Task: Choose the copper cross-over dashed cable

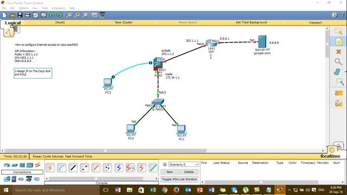Action: 85,168
